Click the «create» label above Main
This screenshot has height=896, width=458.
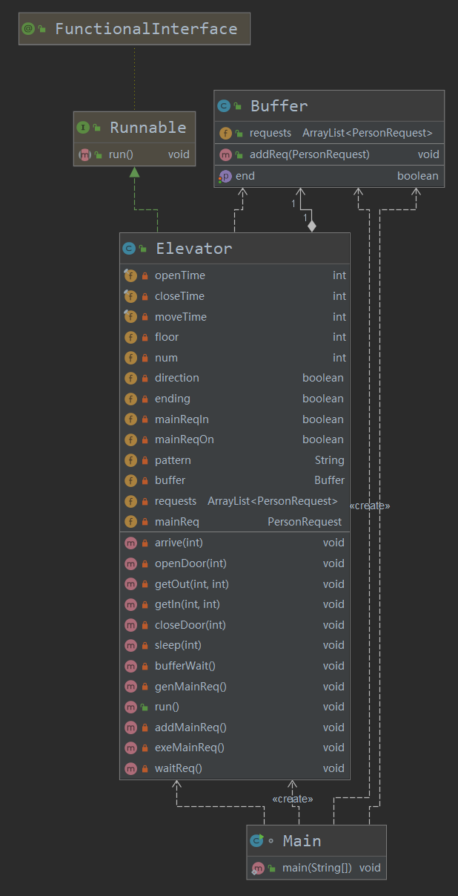(292, 799)
